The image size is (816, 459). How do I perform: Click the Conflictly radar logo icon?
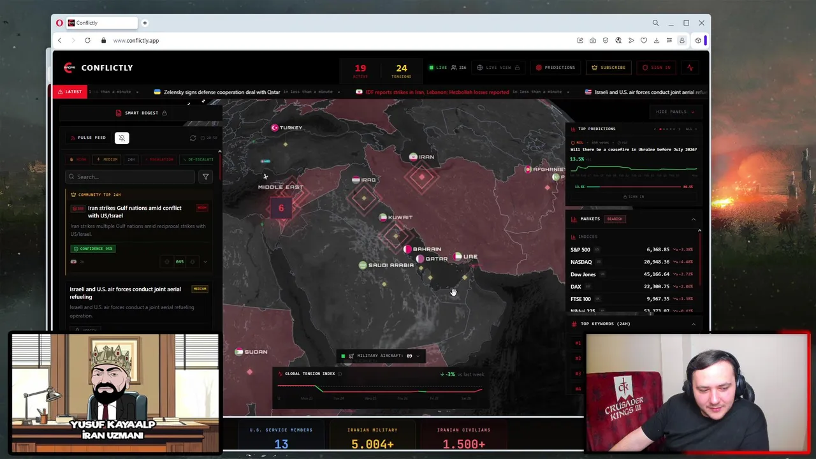(x=69, y=68)
